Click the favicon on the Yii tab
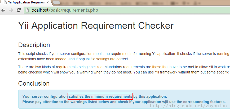Screen dimensions: 230x111 pos(5,3)
